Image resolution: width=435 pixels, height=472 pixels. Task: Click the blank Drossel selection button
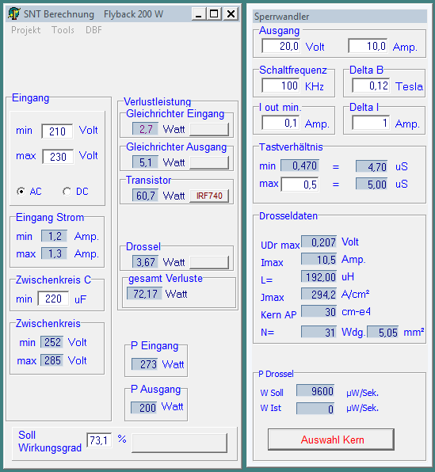(209, 262)
